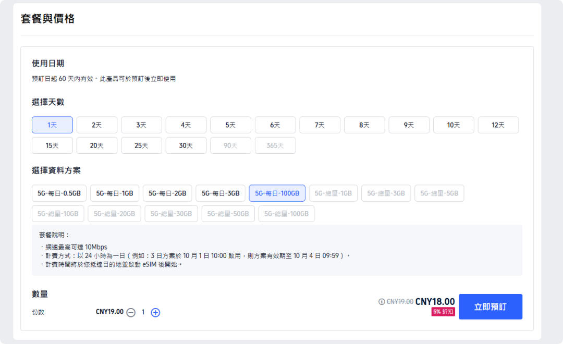Select the 15天 duration
Image resolution: width=563 pixels, height=344 pixels.
[x=53, y=145]
